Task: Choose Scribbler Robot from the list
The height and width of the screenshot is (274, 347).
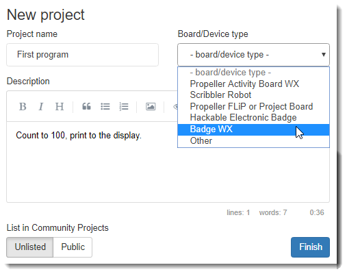Action: (253, 95)
